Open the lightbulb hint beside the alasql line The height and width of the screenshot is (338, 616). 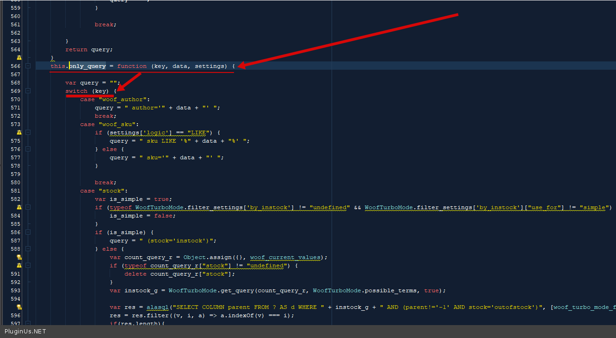click(x=19, y=307)
